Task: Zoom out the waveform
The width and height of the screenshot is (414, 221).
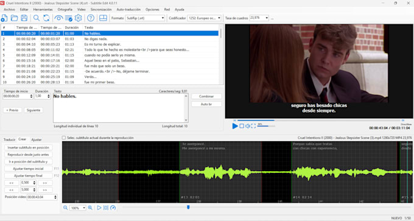Action: (x=65, y=208)
